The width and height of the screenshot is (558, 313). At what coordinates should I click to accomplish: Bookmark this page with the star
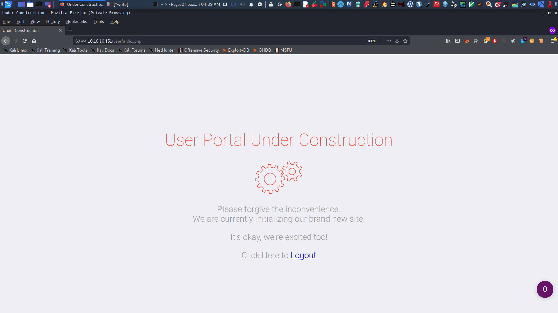[405, 41]
